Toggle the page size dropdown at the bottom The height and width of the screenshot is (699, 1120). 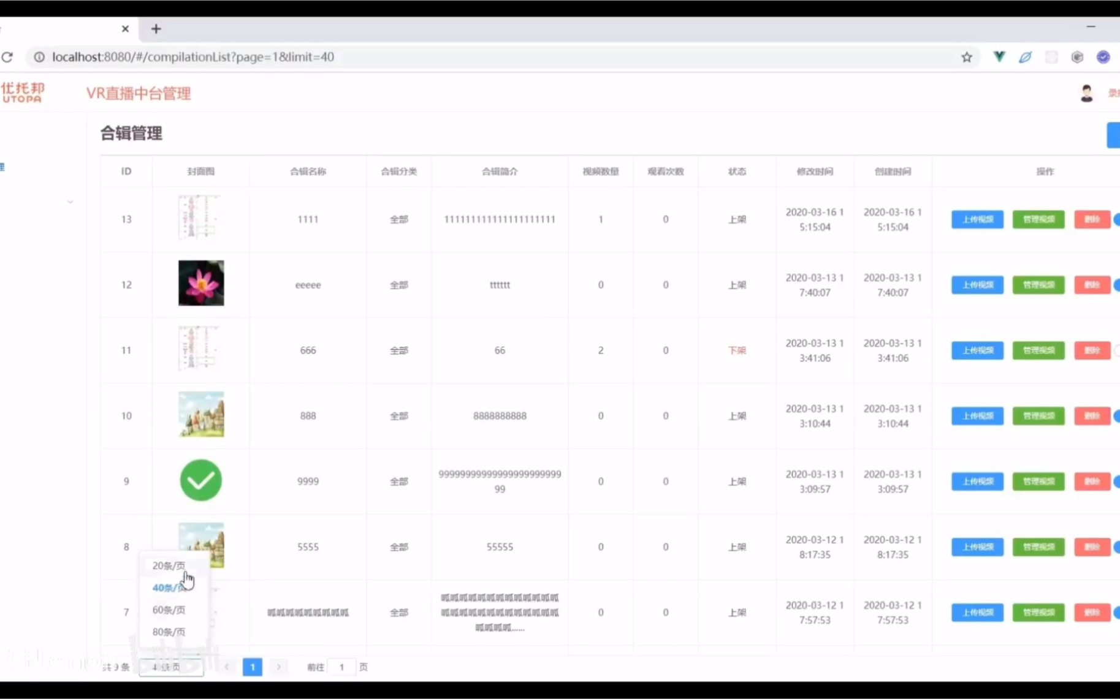(x=171, y=667)
